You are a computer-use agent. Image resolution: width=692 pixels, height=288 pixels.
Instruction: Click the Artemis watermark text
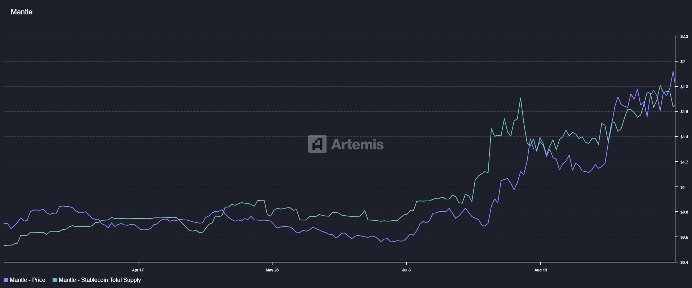(x=357, y=144)
